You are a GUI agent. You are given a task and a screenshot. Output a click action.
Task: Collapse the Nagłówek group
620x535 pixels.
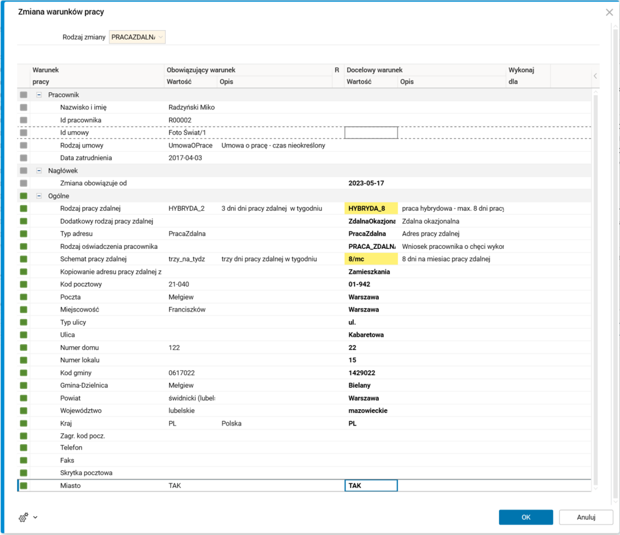coord(39,171)
